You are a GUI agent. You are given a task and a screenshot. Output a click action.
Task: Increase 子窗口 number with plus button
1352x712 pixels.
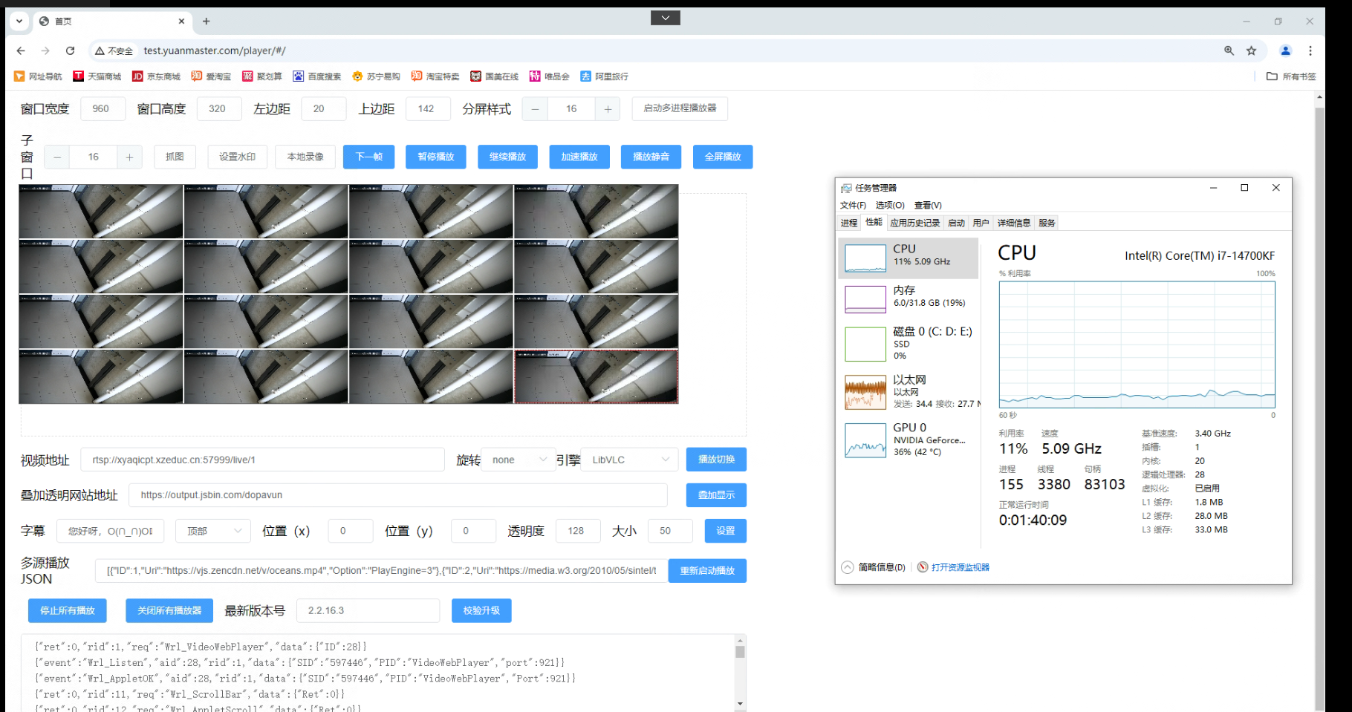click(x=129, y=157)
